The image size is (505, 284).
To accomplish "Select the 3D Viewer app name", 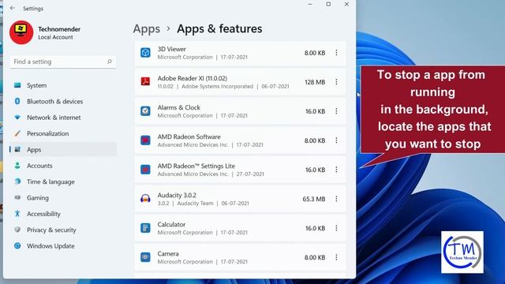I will pos(172,49).
